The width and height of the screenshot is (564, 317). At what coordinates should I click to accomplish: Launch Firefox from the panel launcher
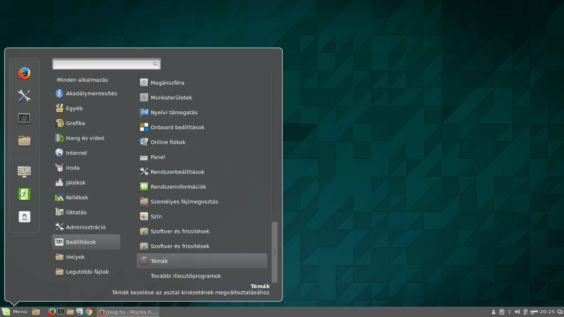pos(52,312)
